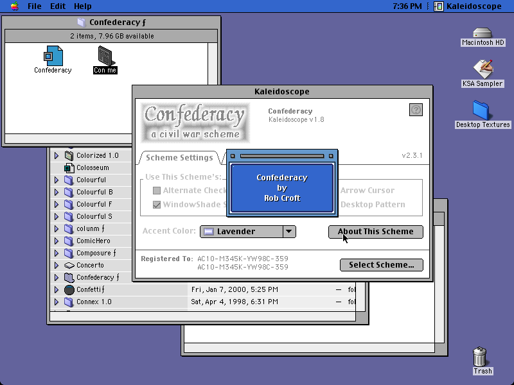
Task: Click the Lavender color swatch in Accent Color
Action: [x=208, y=232]
